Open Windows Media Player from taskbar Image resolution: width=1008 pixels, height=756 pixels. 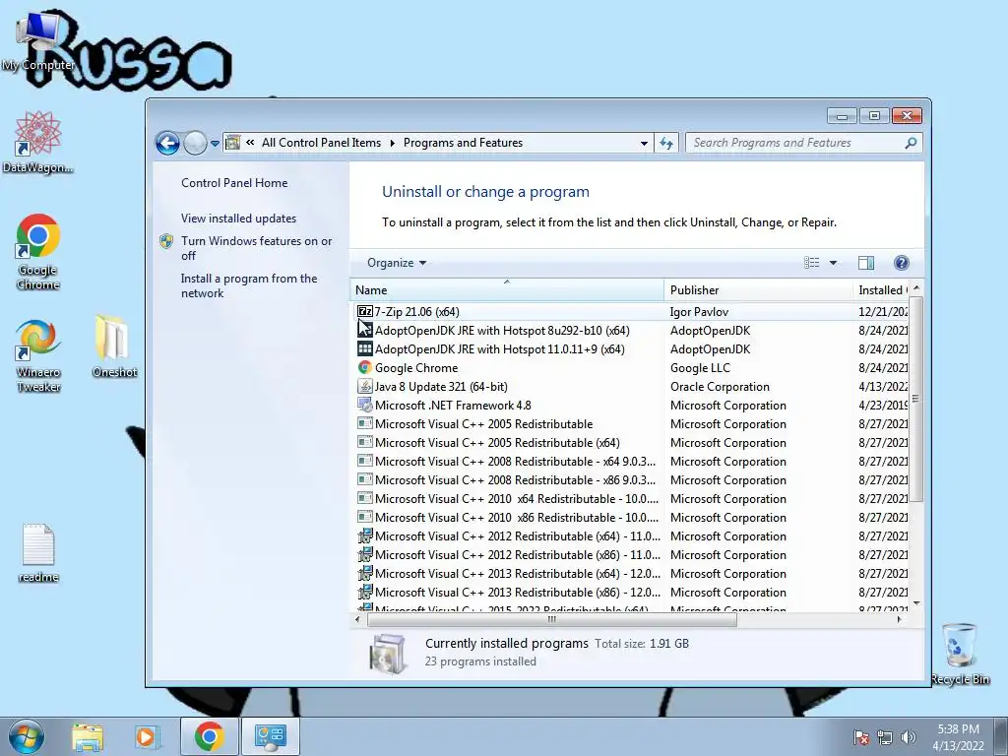(x=146, y=736)
